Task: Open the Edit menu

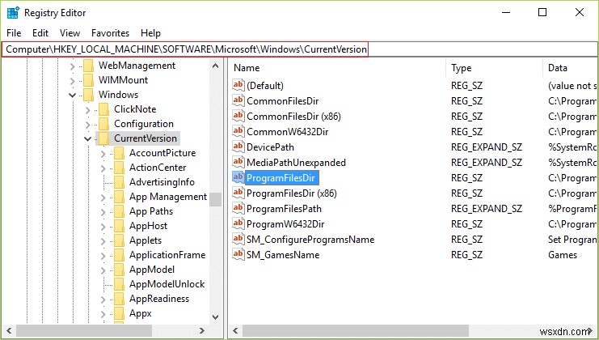Action: 40,33
